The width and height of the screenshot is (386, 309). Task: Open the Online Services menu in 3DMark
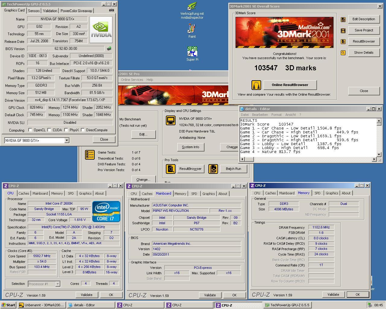[132, 80]
